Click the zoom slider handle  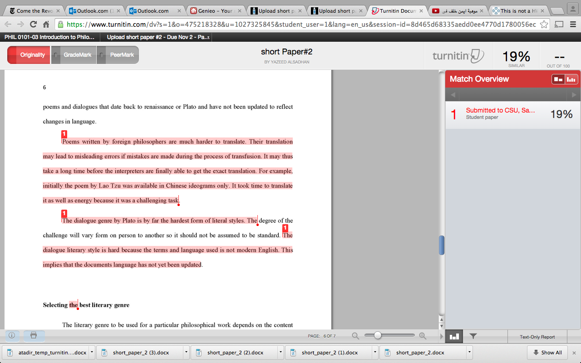point(377,336)
